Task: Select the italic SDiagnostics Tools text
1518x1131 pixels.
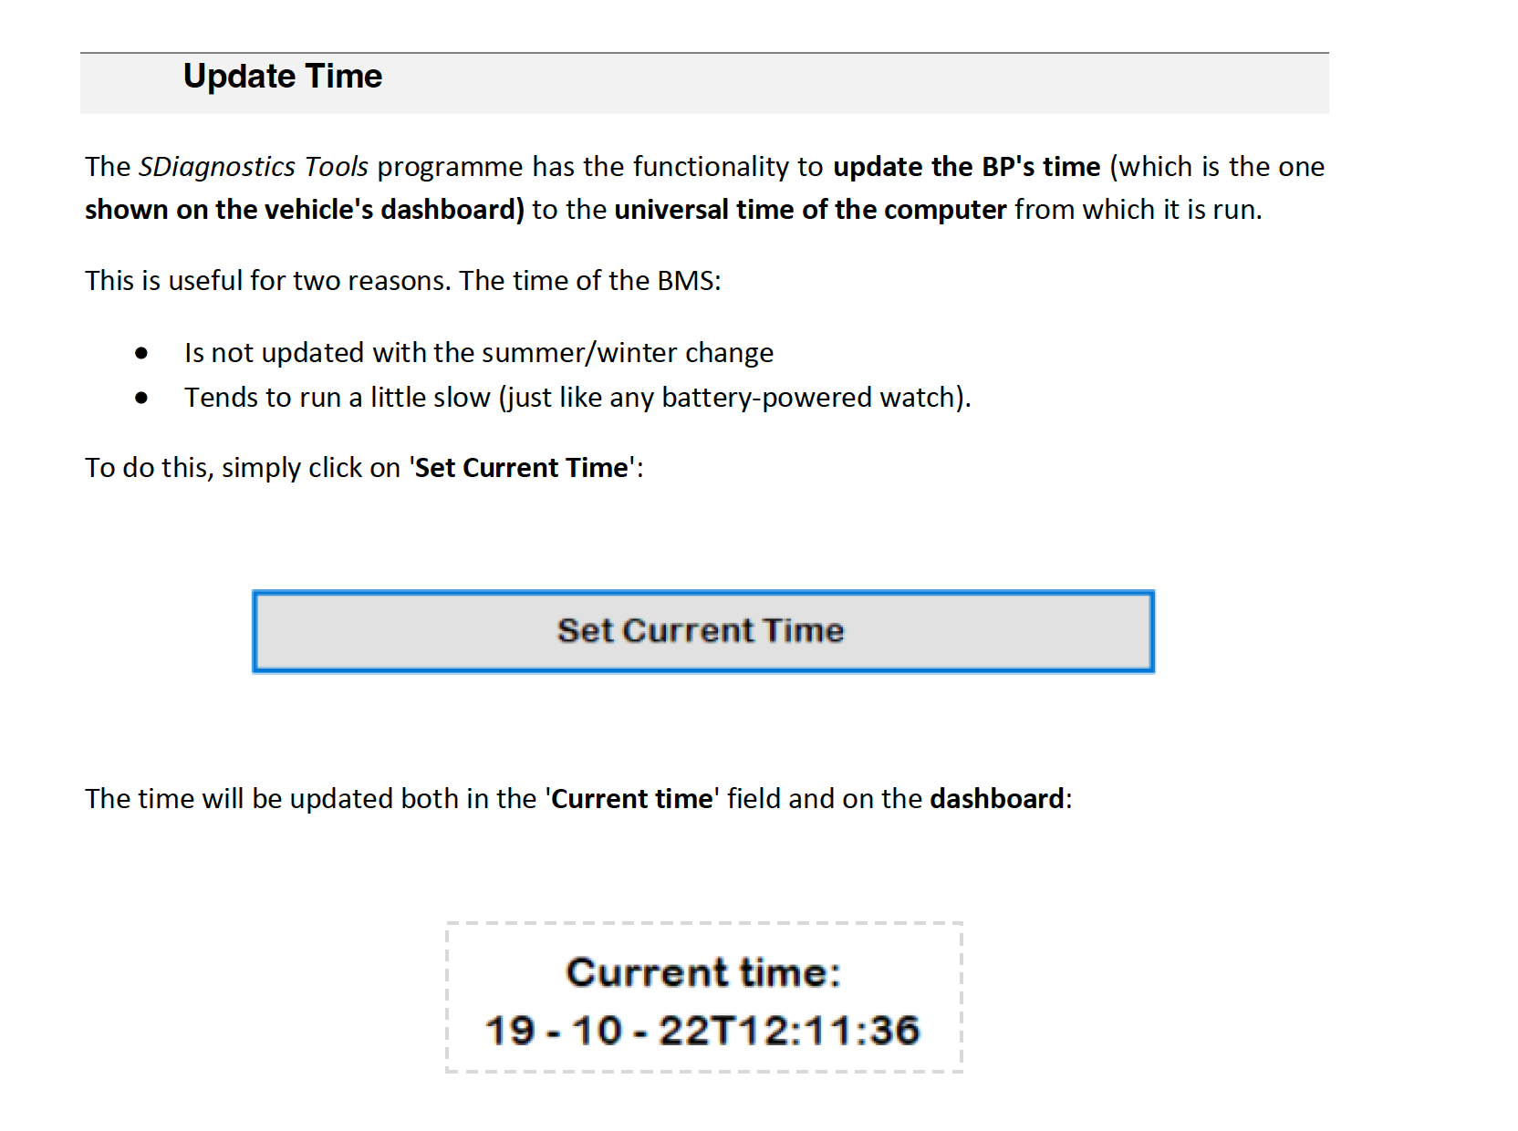Action: point(253,167)
